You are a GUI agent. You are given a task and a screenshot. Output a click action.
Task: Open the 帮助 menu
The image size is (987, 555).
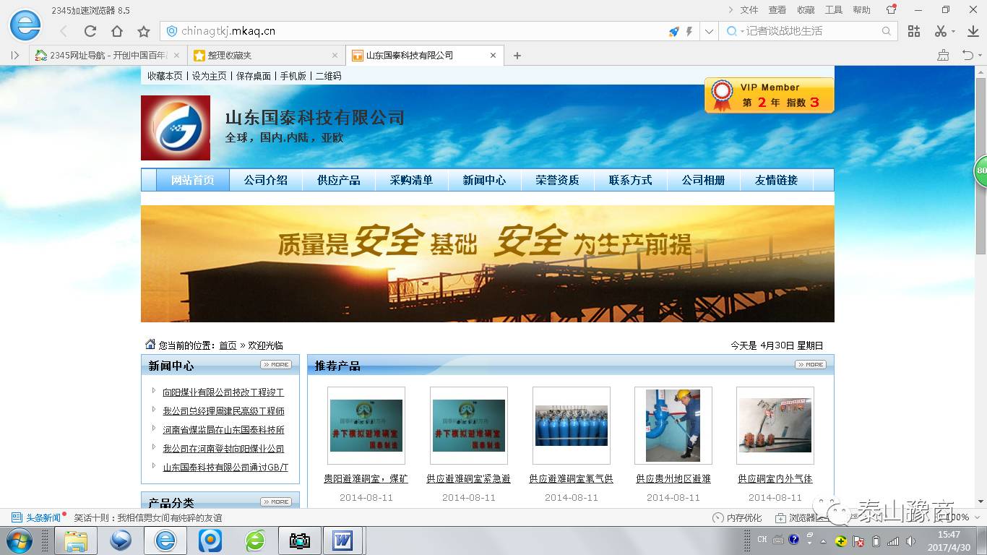(x=861, y=9)
